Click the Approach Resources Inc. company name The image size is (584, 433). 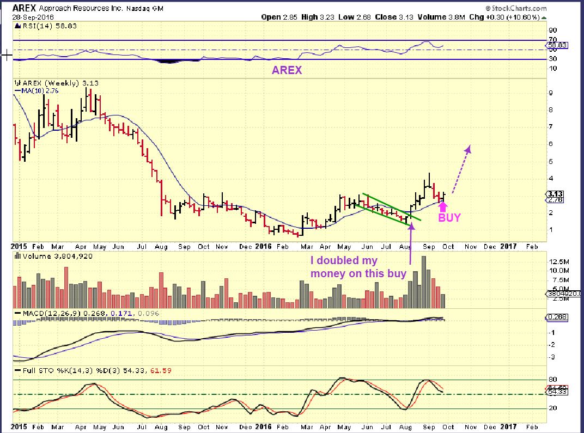click(81, 8)
